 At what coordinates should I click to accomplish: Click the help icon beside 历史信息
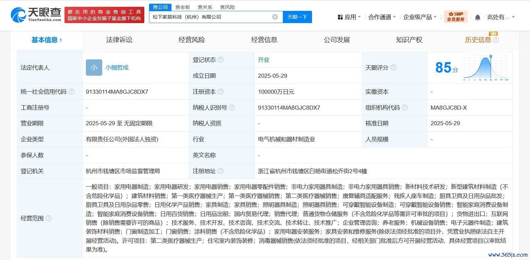(x=496, y=40)
